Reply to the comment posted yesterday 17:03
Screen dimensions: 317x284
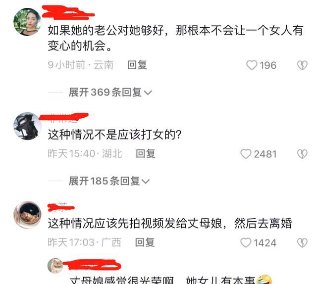(145, 242)
